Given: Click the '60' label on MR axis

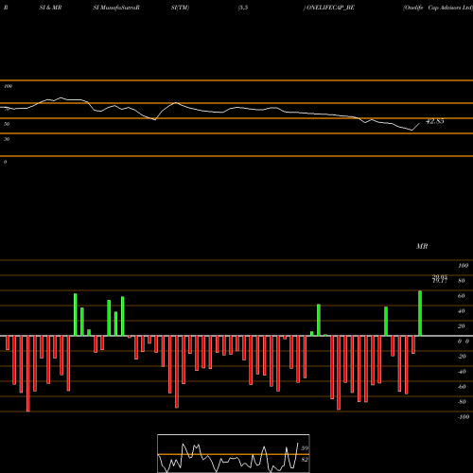Looking at the screenshot, I should pyautogui.click(x=462, y=296).
